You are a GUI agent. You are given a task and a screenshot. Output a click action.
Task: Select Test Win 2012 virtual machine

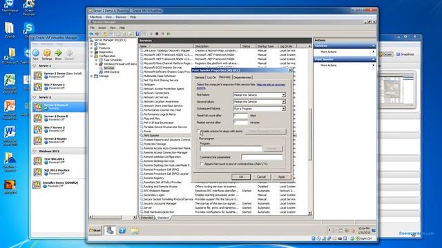tap(58, 161)
